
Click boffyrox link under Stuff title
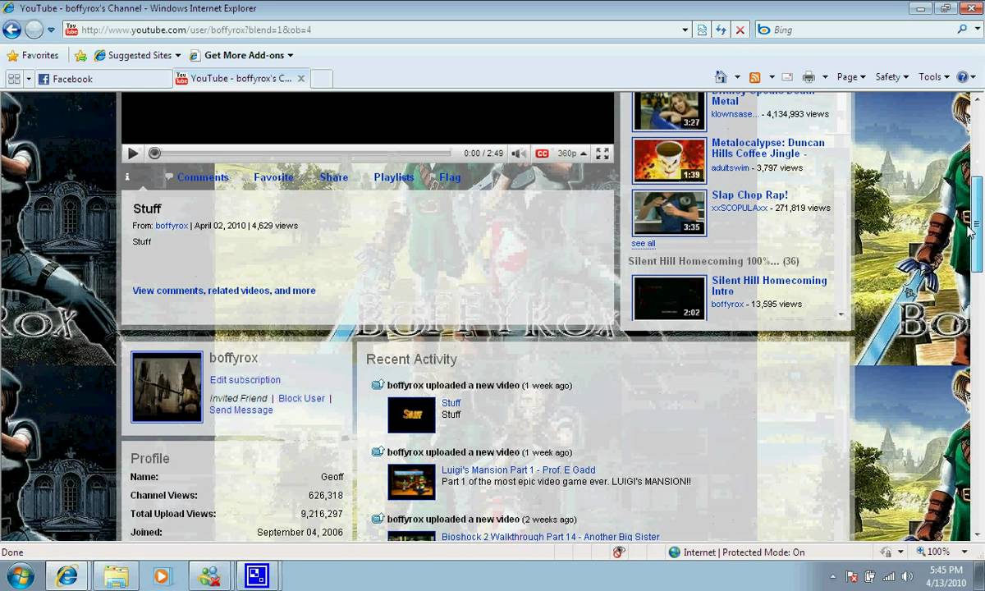point(172,226)
